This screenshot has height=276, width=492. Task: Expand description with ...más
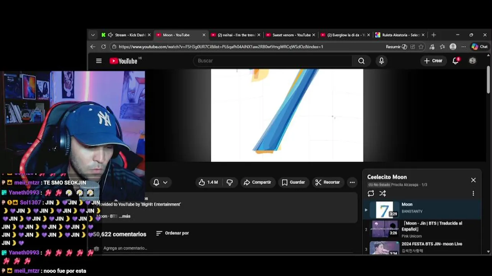125,216
